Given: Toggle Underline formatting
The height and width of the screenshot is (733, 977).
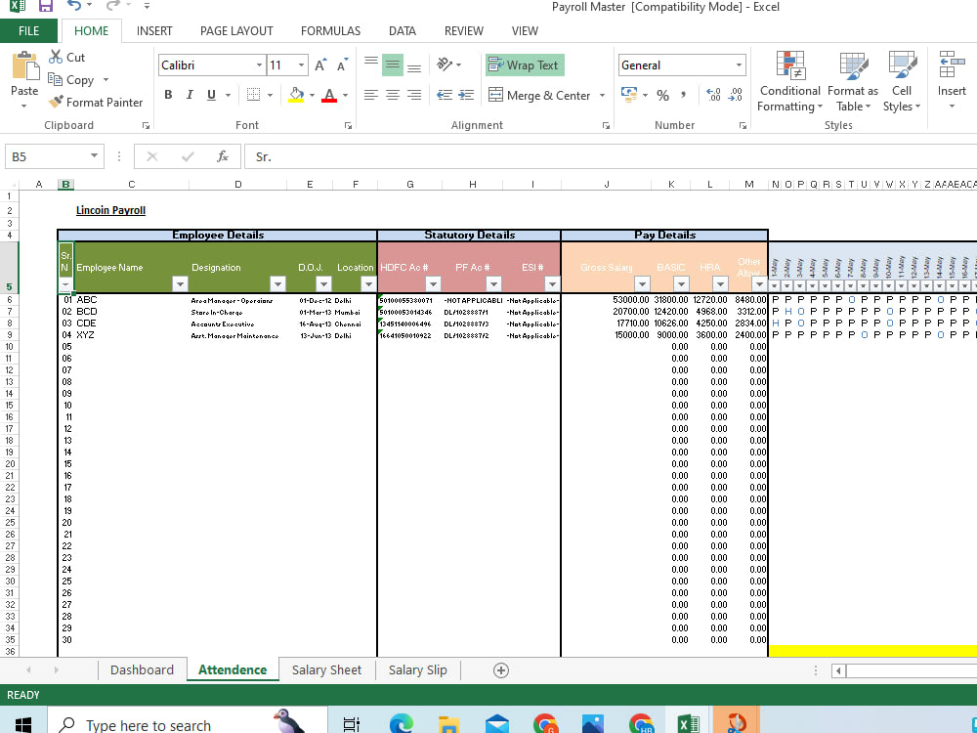Looking at the screenshot, I should coord(211,95).
